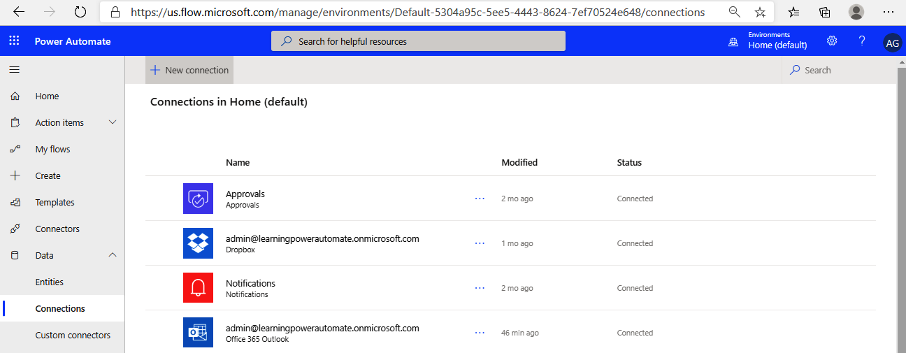Collapse the left navigation hamburger menu
906x353 pixels.
pyautogui.click(x=14, y=69)
